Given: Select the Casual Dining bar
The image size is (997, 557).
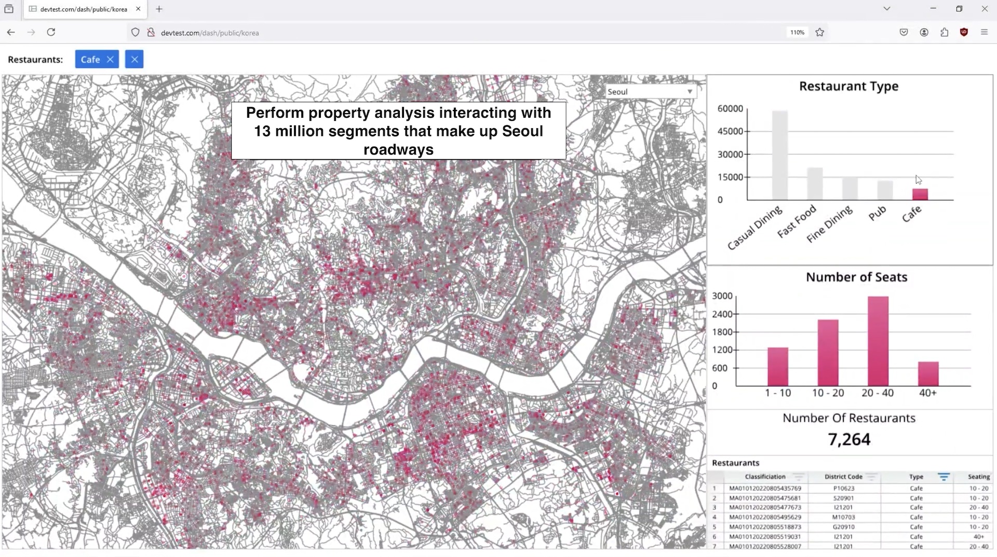Looking at the screenshot, I should pyautogui.click(x=779, y=156).
